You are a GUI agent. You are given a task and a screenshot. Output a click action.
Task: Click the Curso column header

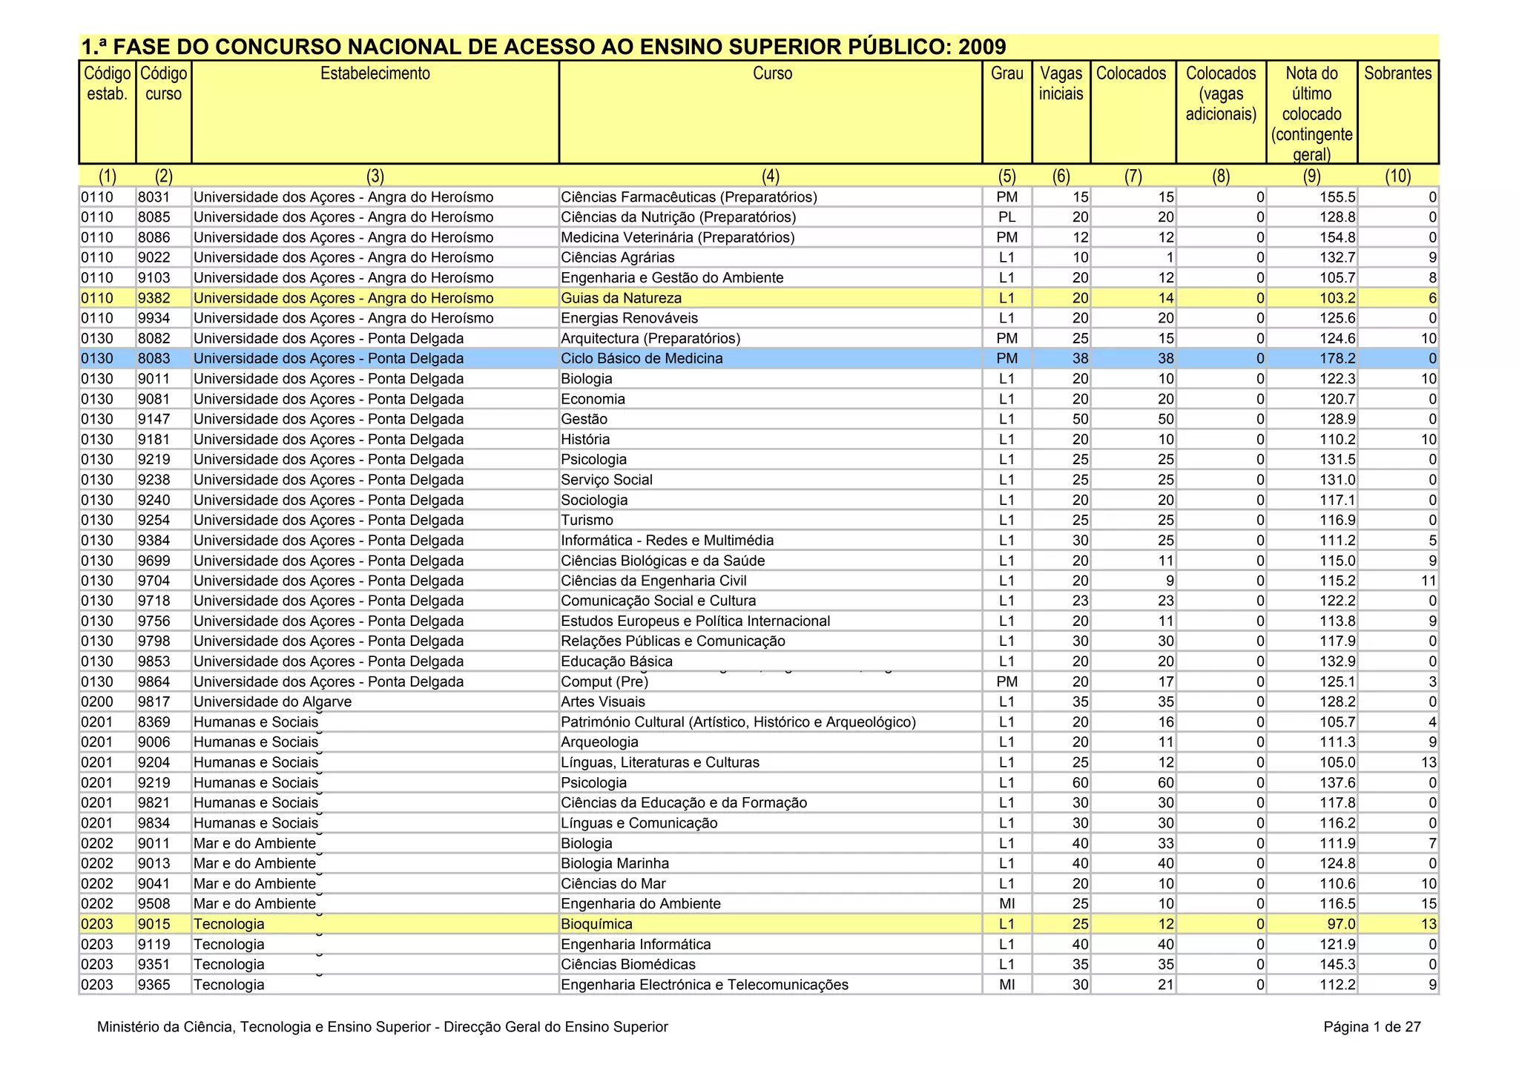[x=772, y=73]
